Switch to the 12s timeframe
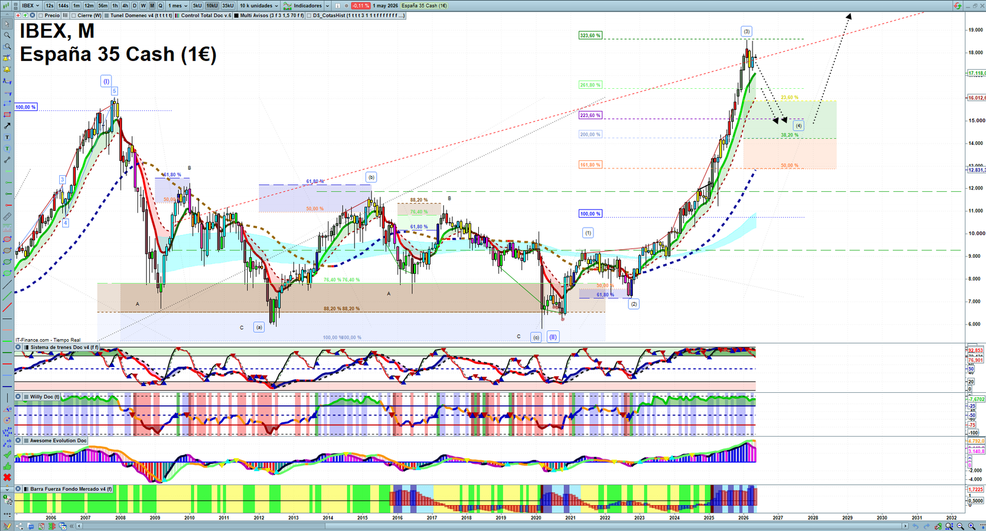 tap(49, 6)
